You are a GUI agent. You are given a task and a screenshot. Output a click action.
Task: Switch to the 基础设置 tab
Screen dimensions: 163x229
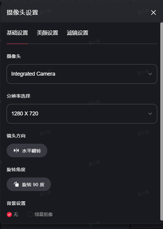coord(17,33)
